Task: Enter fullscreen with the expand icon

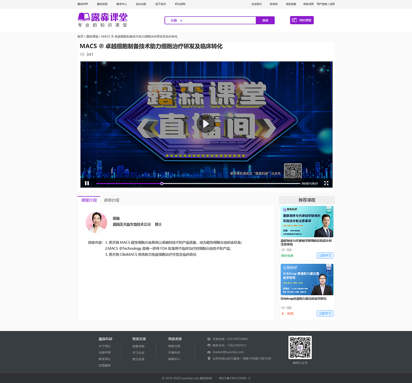Action: click(326, 183)
